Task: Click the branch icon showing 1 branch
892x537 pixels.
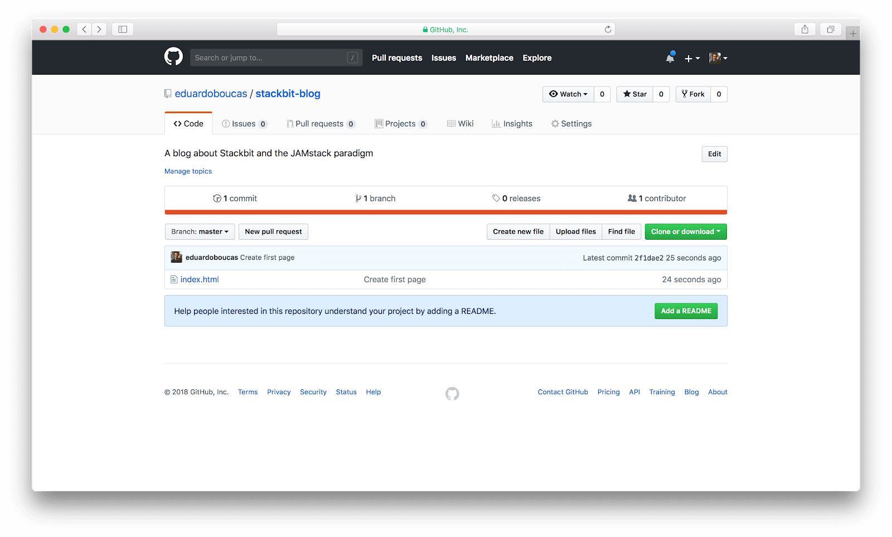Action: point(358,198)
